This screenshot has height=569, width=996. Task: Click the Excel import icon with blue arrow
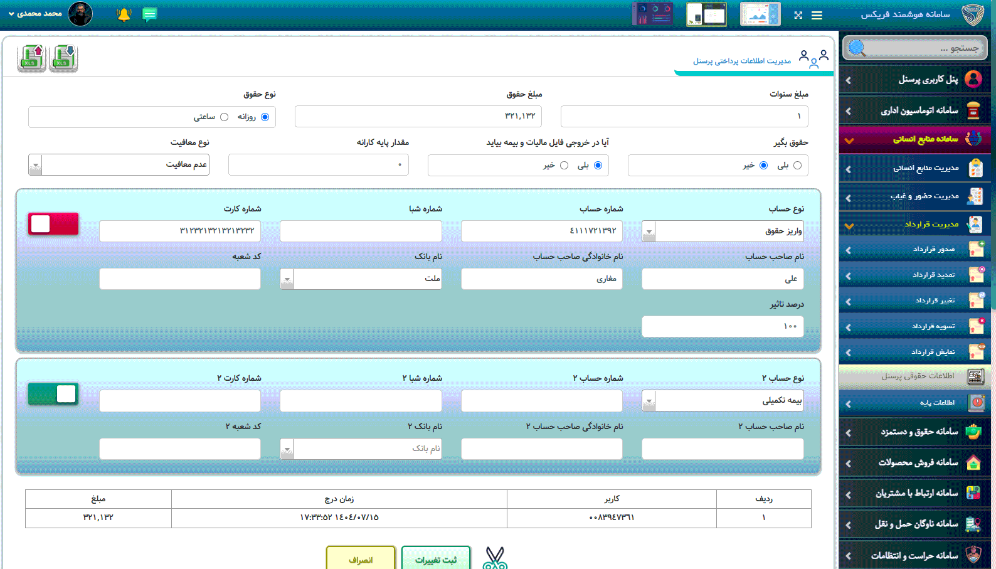63,58
